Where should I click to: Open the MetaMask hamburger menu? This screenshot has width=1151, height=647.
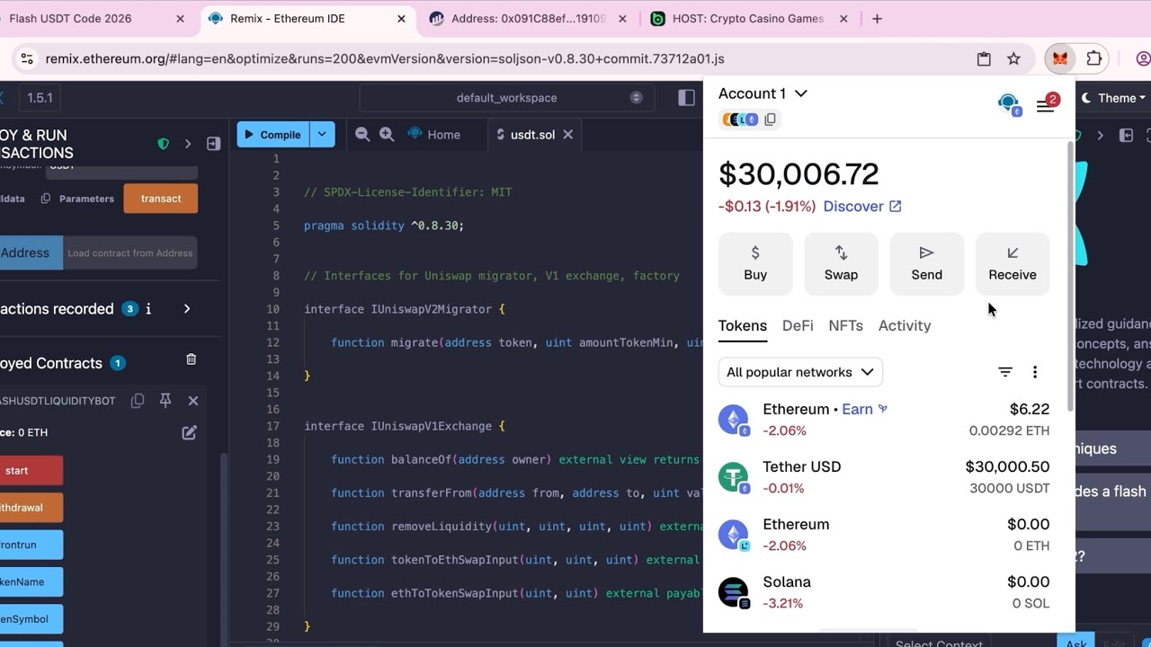[x=1045, y=106]
